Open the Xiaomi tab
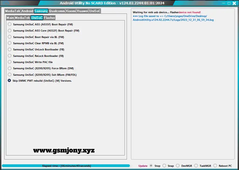Image resolution: width=239 pixels, height=170 pixels. point(71,11)
